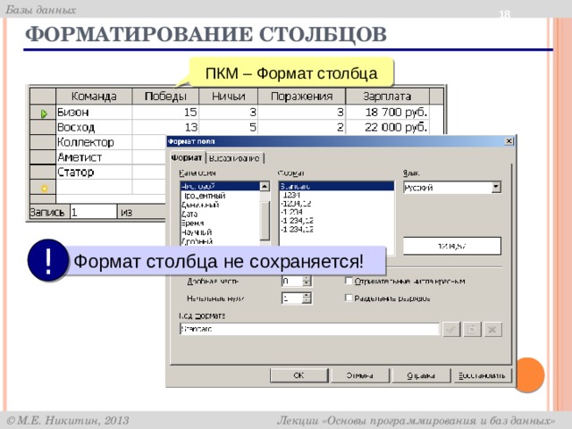Click the Статор team cell

[94, 172]
